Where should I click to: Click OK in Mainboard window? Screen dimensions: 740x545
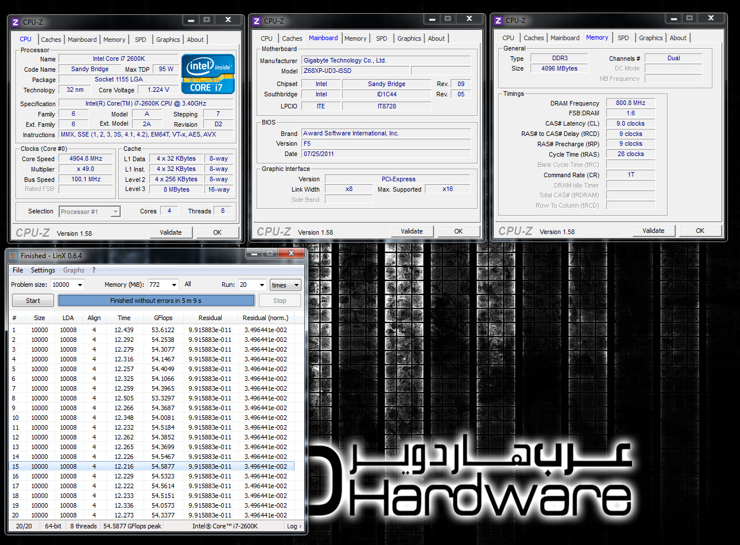[x=458, y=231]
